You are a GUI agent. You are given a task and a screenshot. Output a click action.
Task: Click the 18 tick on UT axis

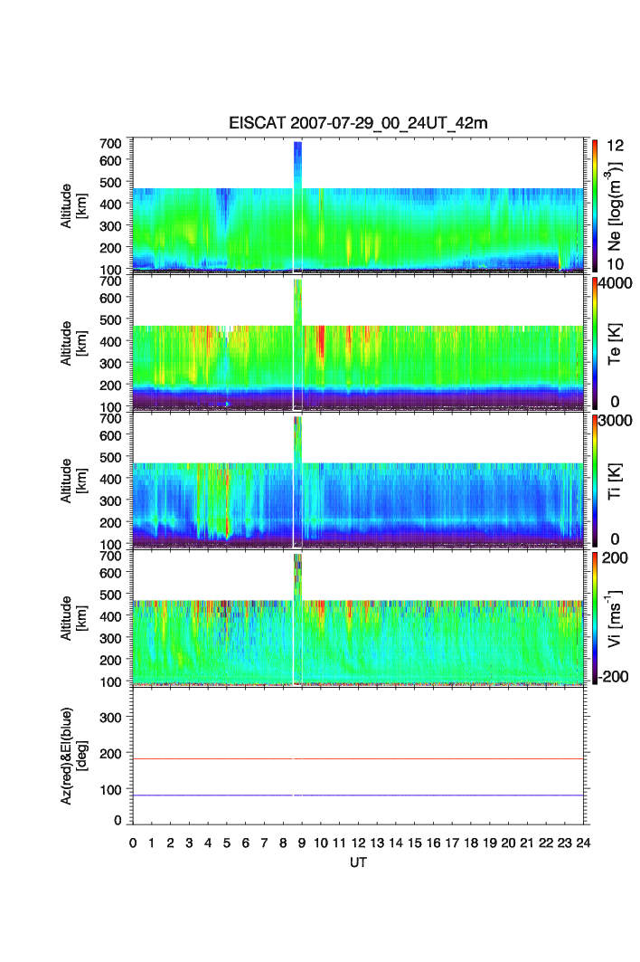pos(471,843)
